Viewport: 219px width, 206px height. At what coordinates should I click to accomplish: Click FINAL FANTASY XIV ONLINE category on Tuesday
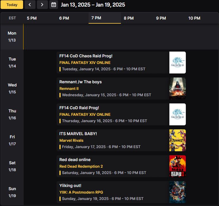click(x=85, y=63)
